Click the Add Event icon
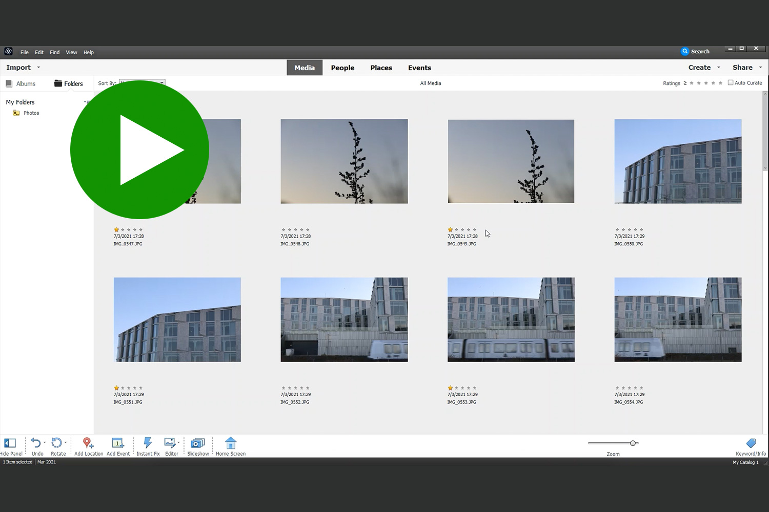The width and height of the screenshot is (769, 512). click(x=118, y=443)
